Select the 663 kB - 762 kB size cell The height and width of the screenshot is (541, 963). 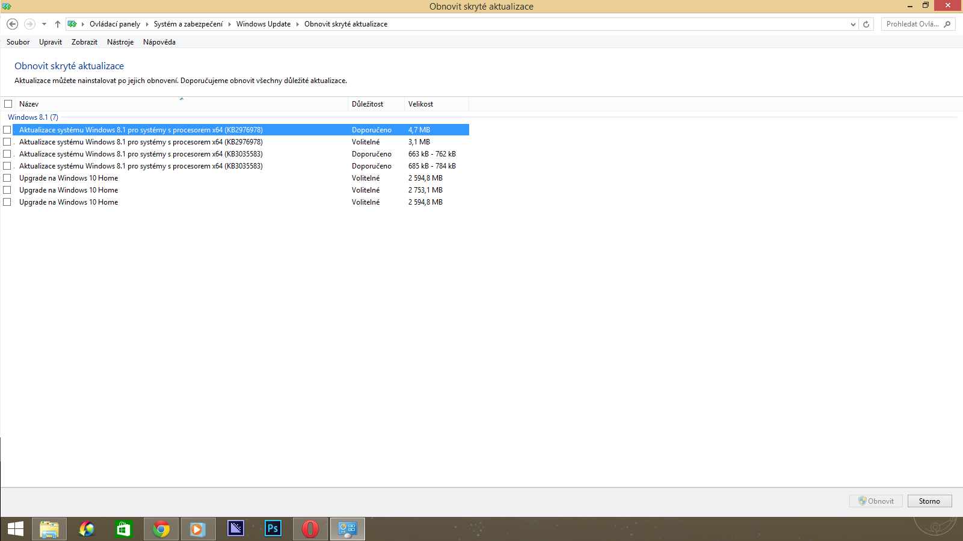coord(432,154)
